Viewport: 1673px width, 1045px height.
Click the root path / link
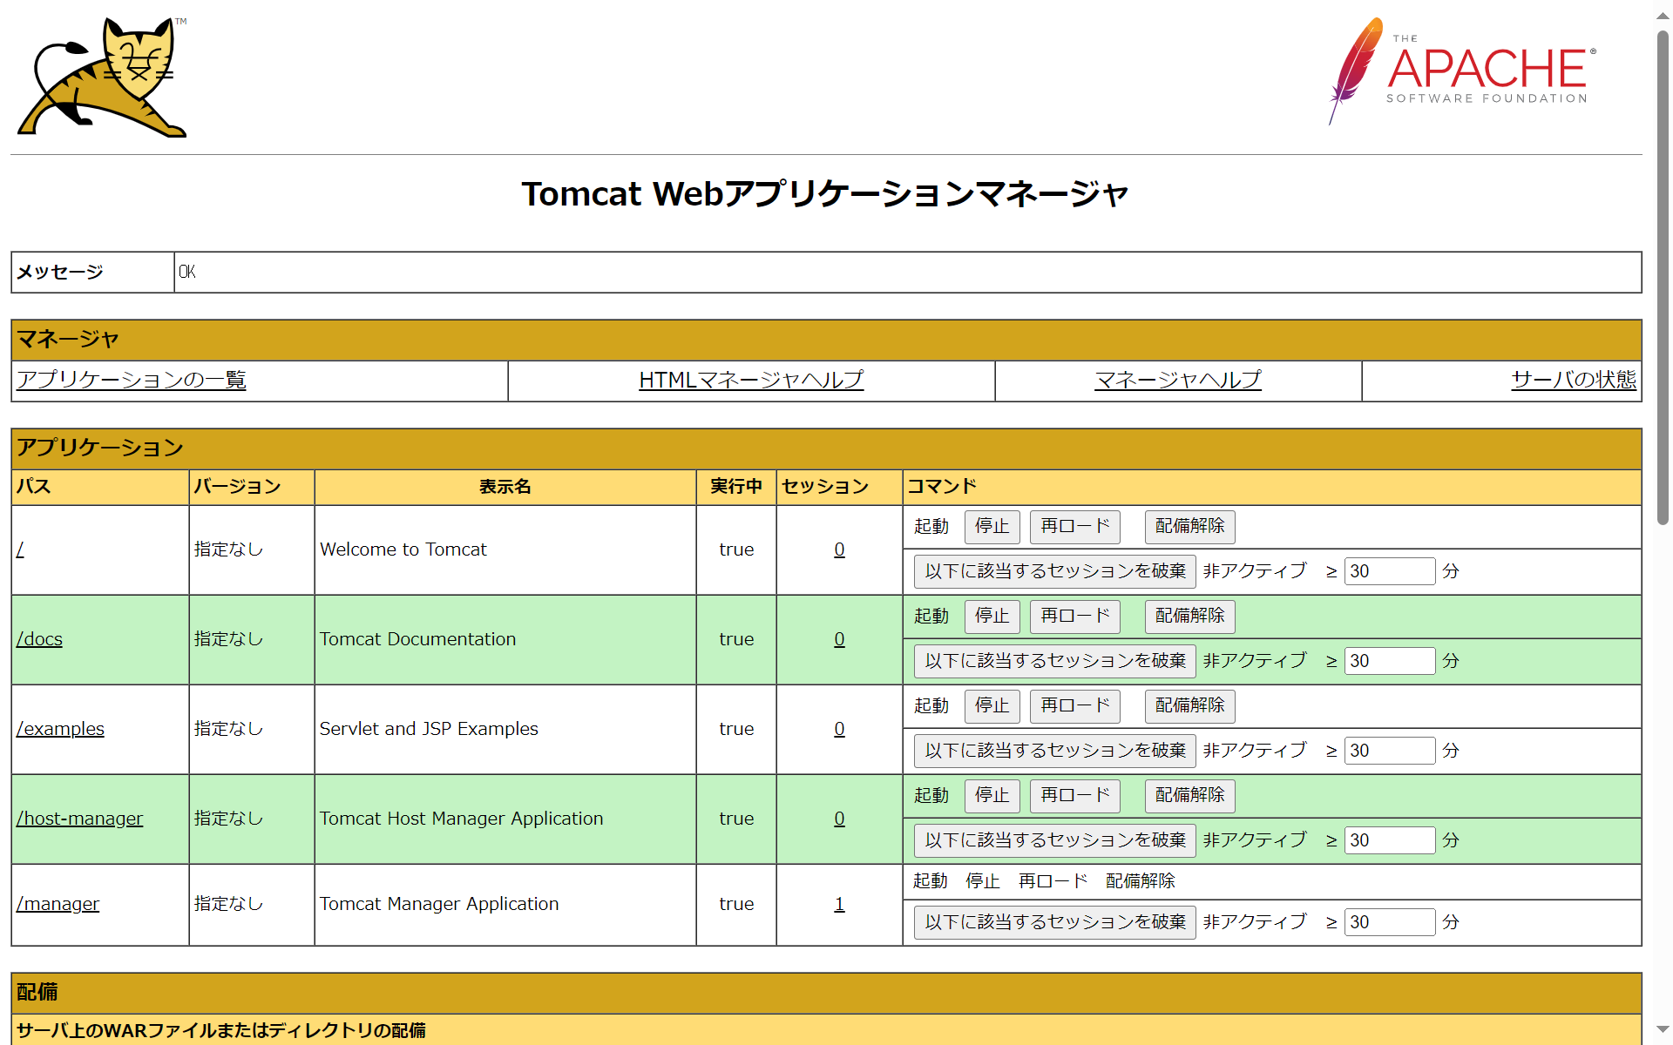[20, 549]
